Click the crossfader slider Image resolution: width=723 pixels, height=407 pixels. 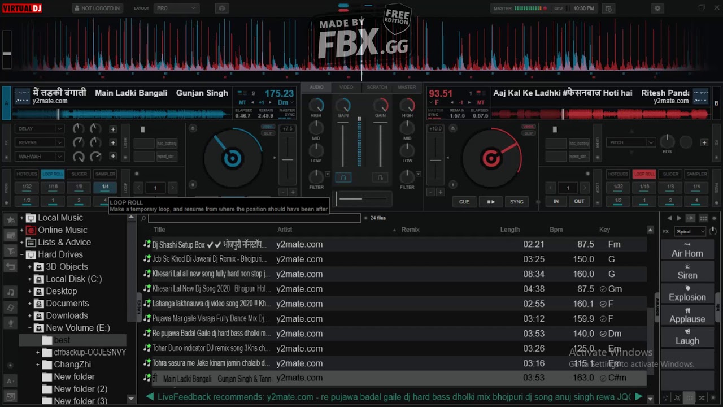(361, 199)
